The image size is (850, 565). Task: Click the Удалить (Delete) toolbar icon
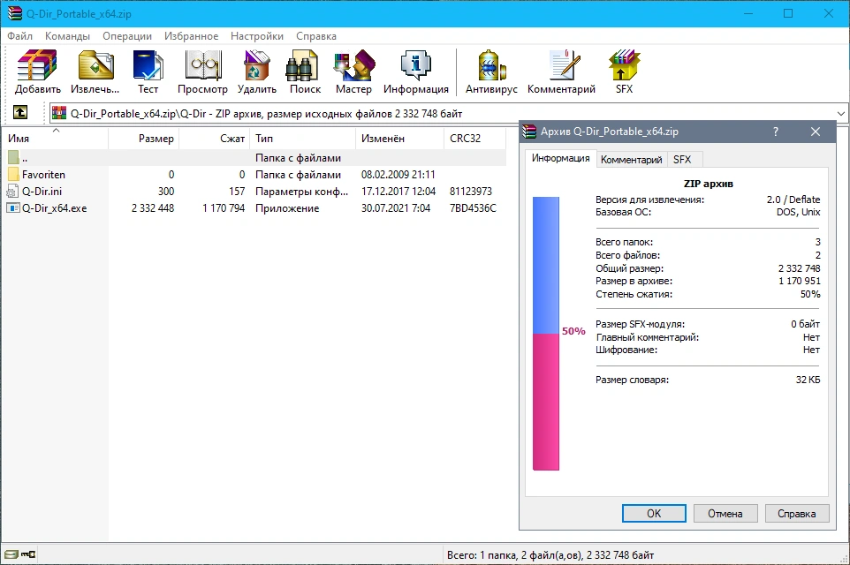pyautogui.click(x=257, y=72)
